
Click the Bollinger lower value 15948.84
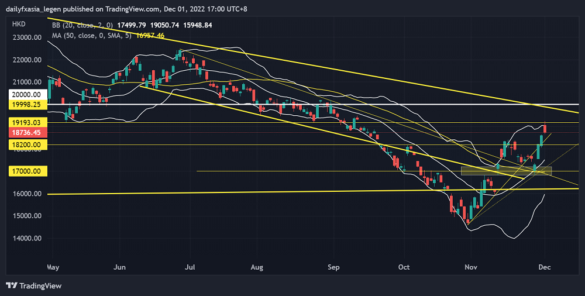pos(198,25)
